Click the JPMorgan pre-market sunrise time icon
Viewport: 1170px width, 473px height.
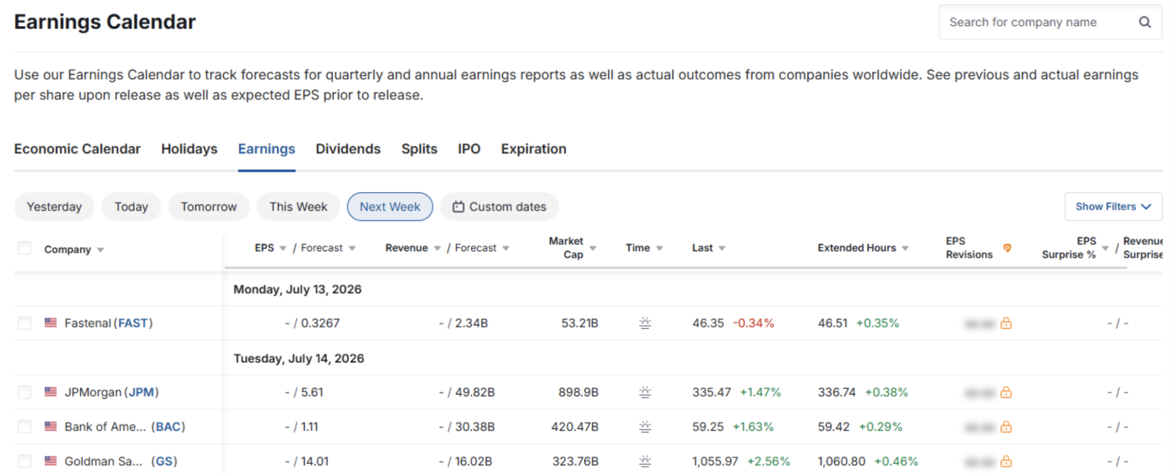coord(645,392)
